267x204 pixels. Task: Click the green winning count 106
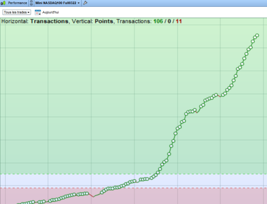click(158, 21)
